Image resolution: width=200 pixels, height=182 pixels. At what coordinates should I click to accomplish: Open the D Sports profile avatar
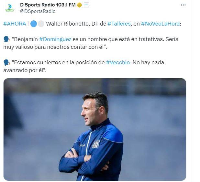[10, 8]
